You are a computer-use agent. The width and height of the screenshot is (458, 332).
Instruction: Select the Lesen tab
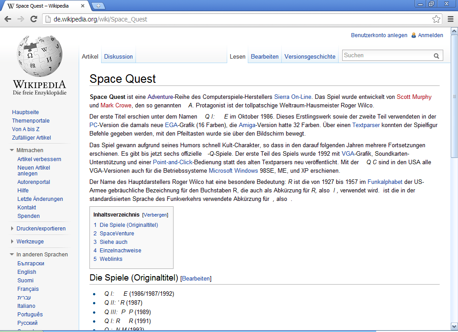click(x=237, y=57)
